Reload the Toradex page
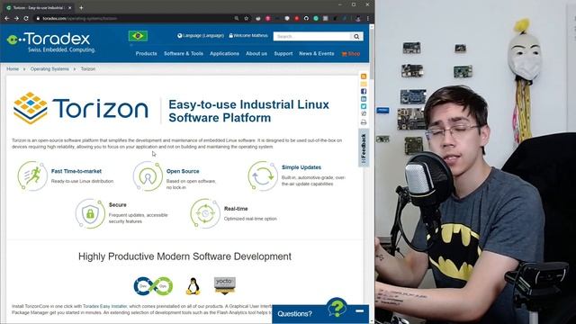 pos(26,18)
